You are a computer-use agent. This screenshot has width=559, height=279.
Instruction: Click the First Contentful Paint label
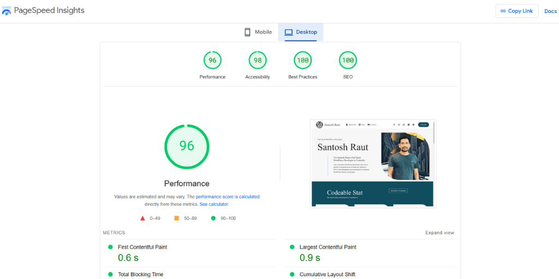pyautogui.click(x=142, y=247)
